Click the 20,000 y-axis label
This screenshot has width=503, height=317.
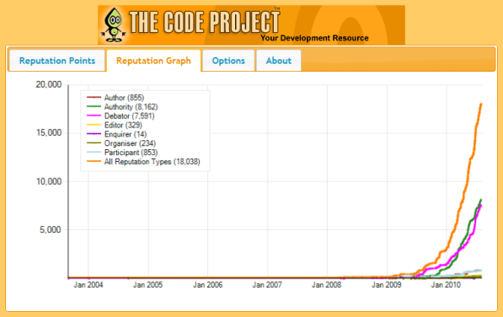[x=49, y=84]
